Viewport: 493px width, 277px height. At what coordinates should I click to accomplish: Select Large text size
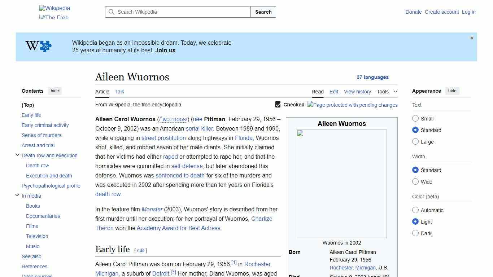coord(415,141)
